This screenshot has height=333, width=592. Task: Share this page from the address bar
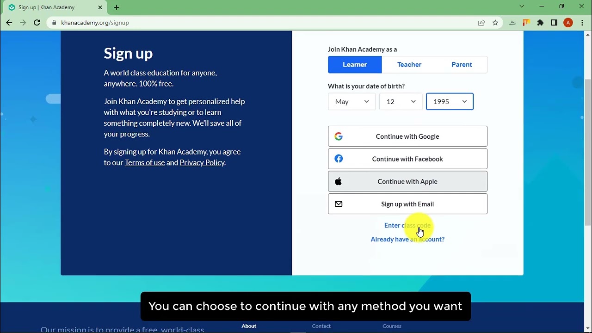click(x=481, y=23)
